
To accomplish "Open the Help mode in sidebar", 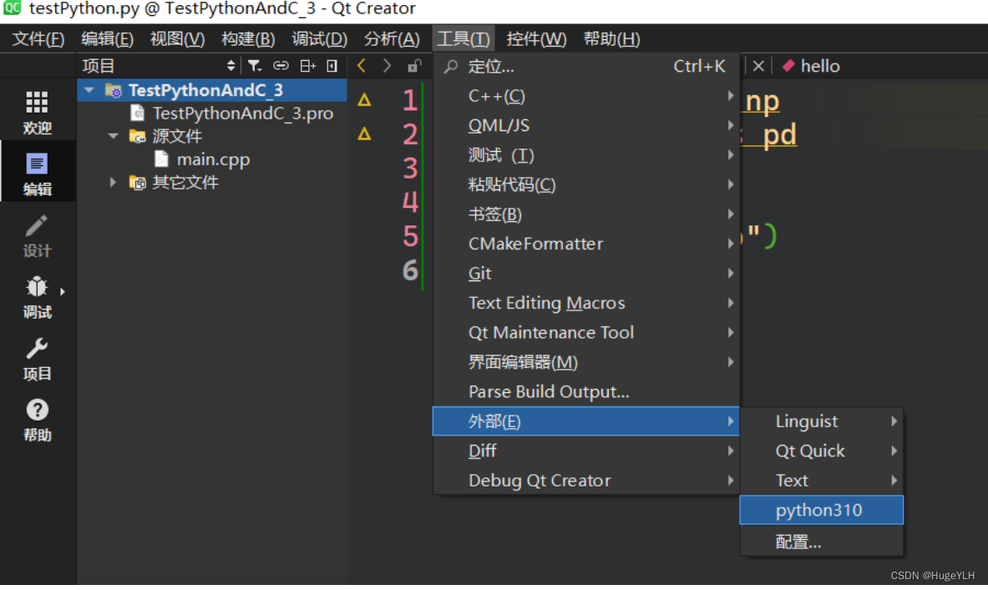I will click(x=38, y=420).
